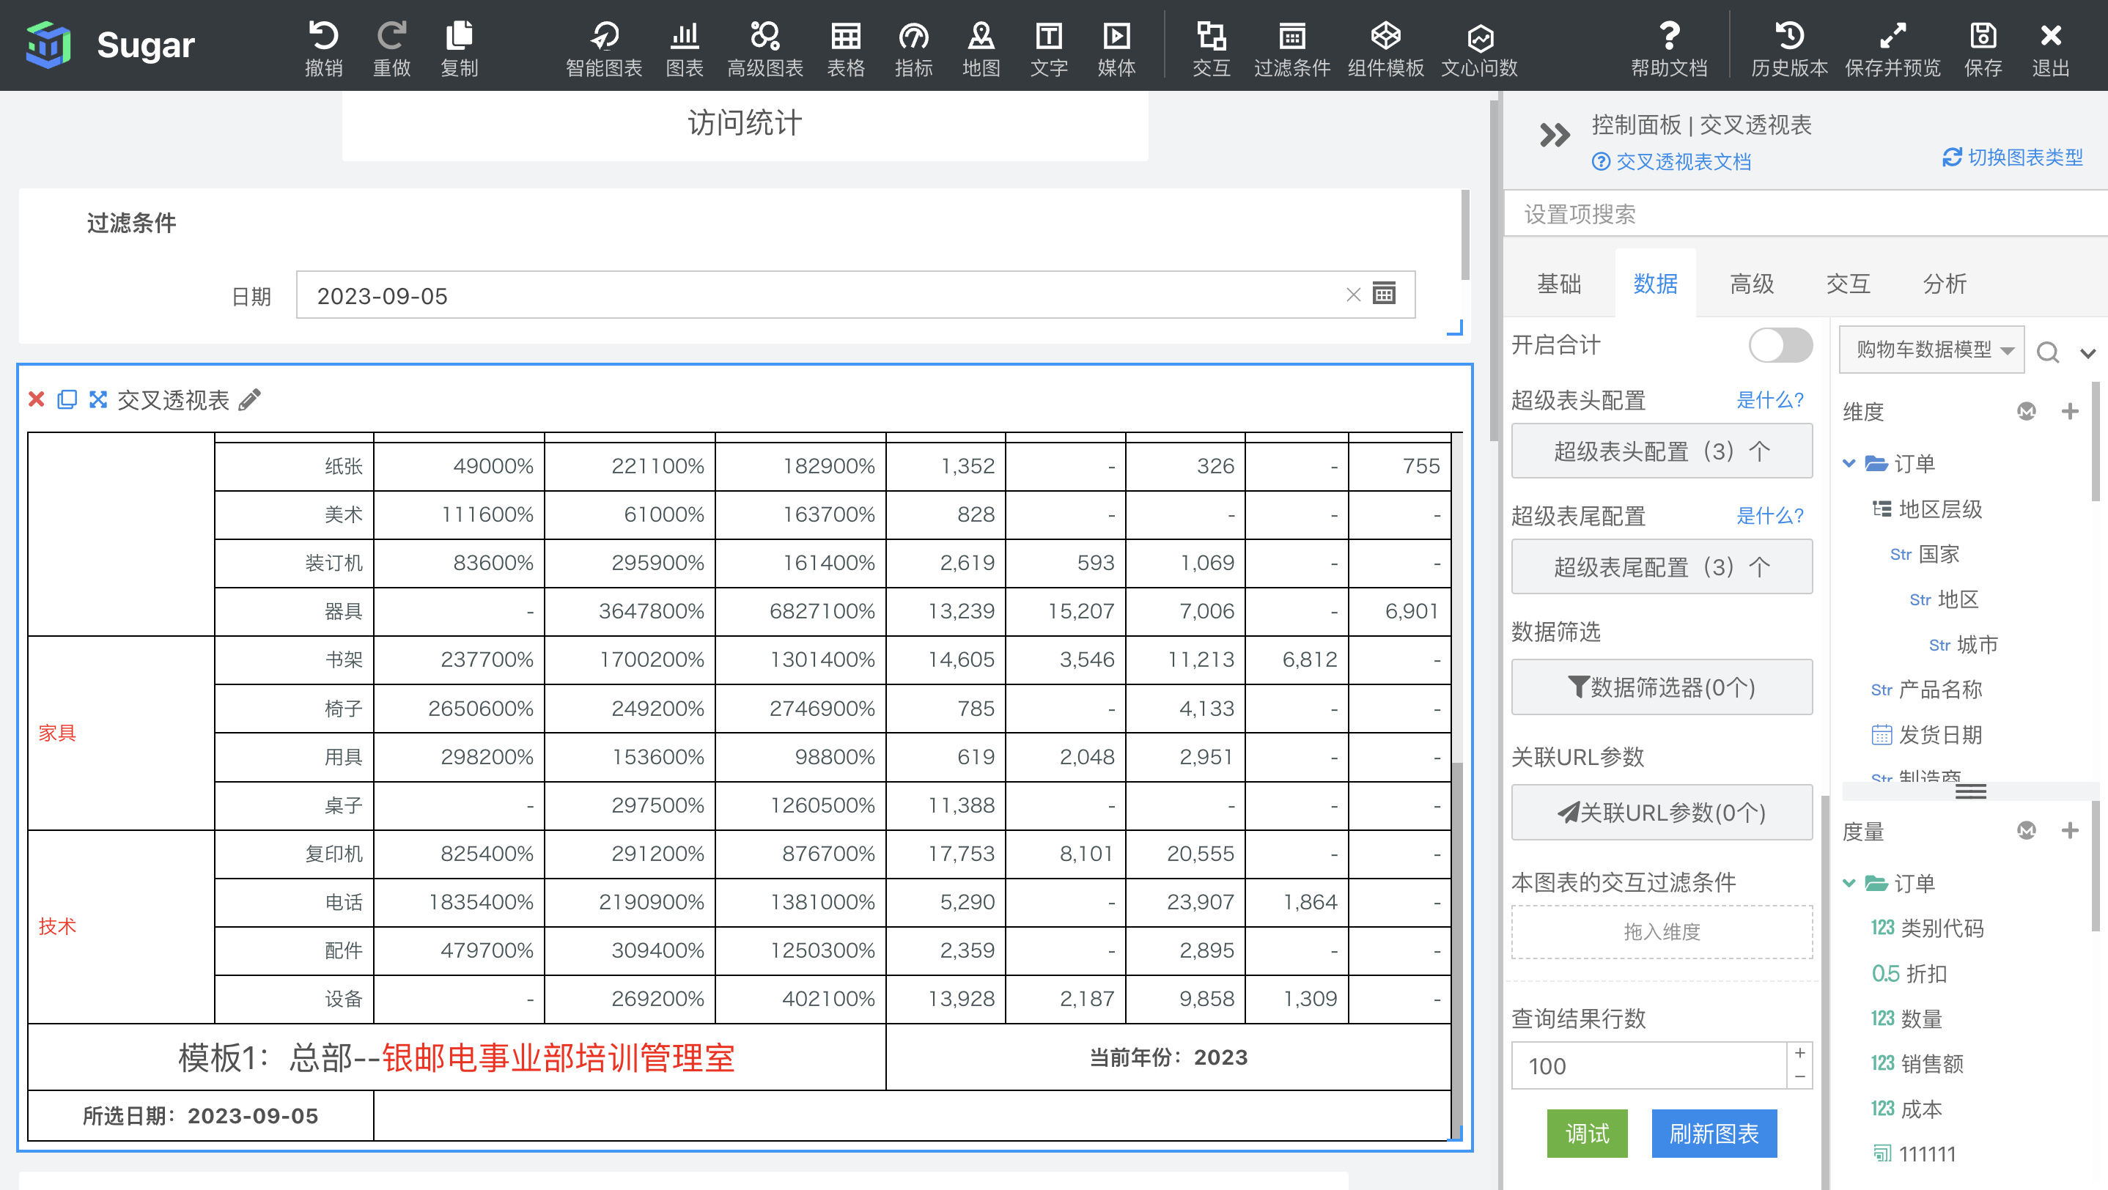Clear the 日期 filter value
This screenshot has height=1190, width=2108.
[x=1354, y=295]
